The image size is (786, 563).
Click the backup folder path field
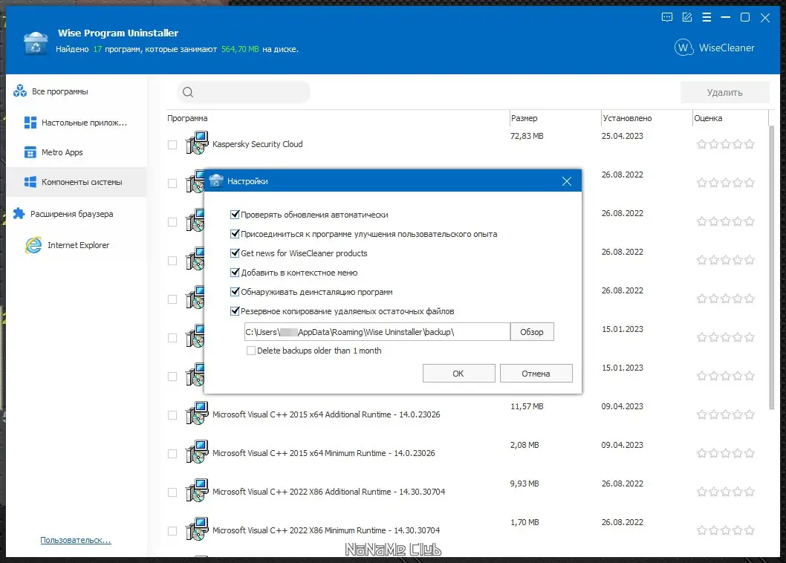coord(376,332)
